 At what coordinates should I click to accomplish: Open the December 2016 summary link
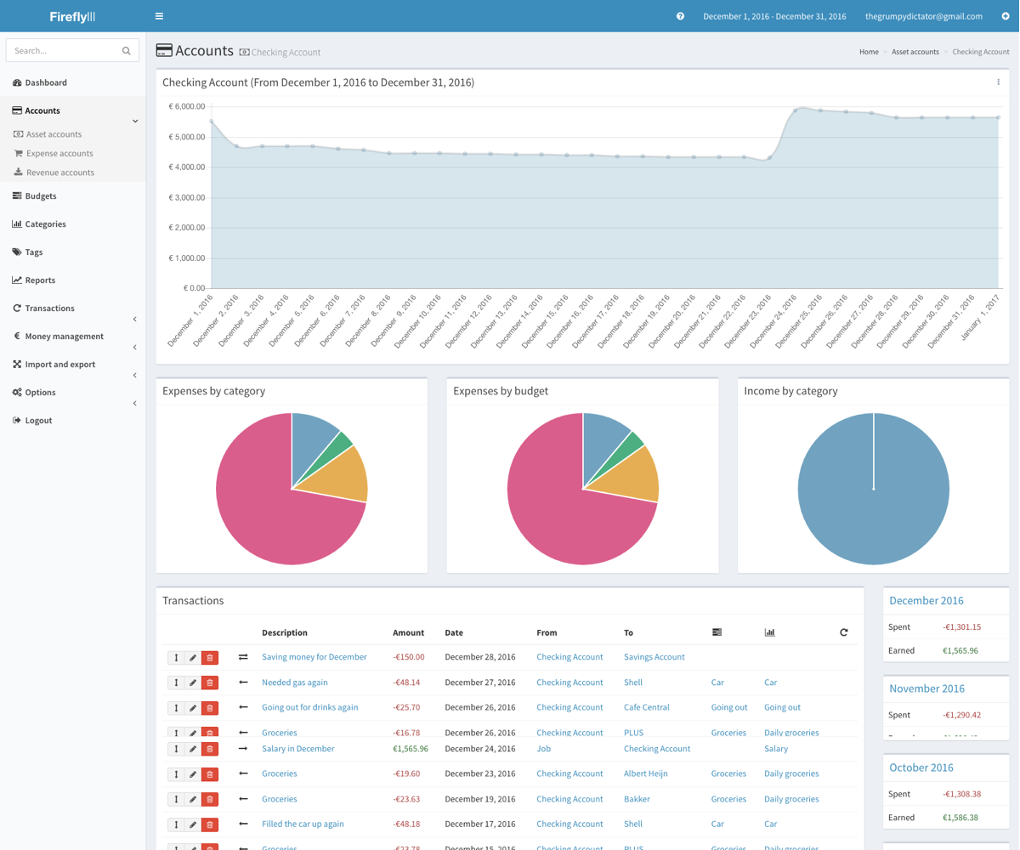coord(926,600)
